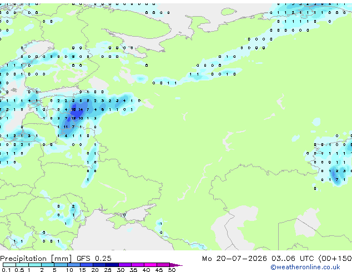Click the legend label '0.1'
The height and width of the screenshot is (272, 352).
(x=6, y=270)
